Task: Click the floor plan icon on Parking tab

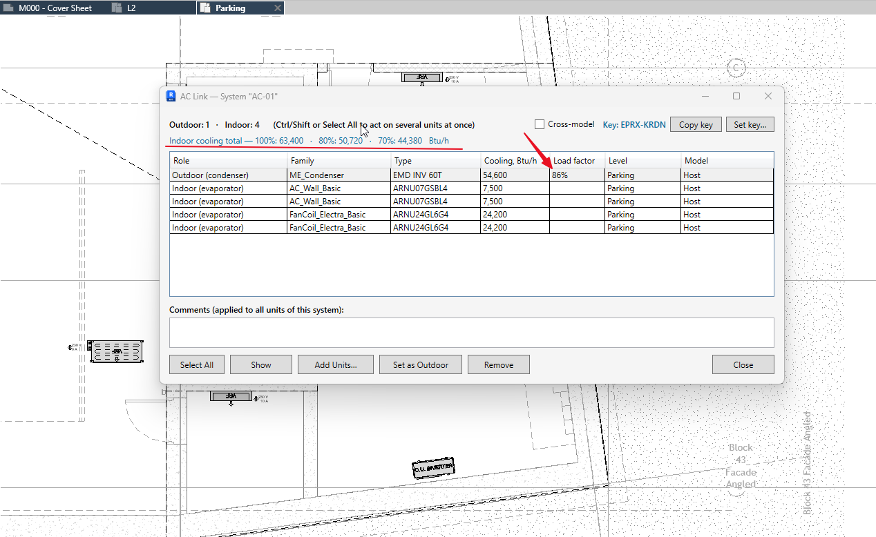Action: coord(205,8)
